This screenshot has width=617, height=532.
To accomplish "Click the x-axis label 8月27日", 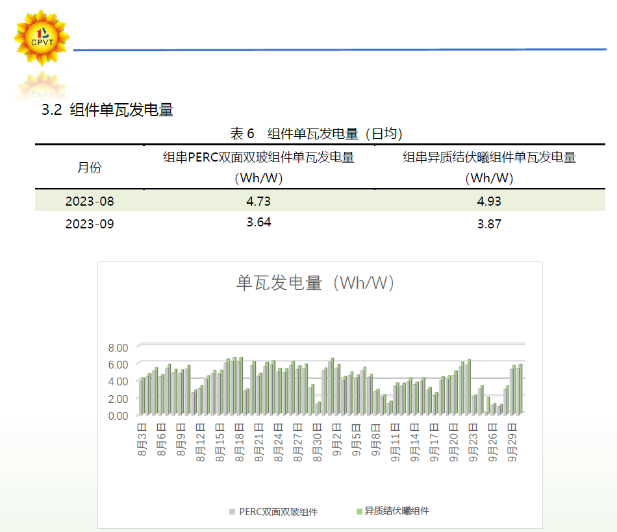I will 297,442.
